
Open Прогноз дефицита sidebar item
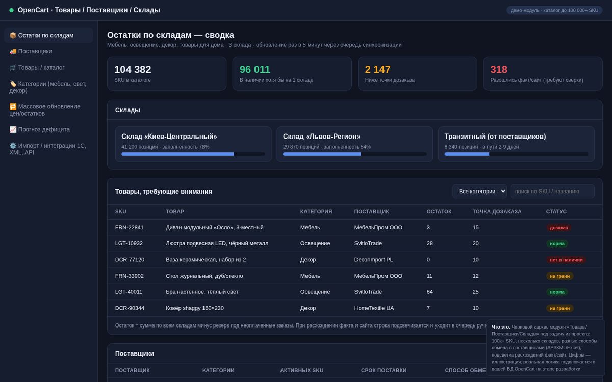[x=48, y=129]
